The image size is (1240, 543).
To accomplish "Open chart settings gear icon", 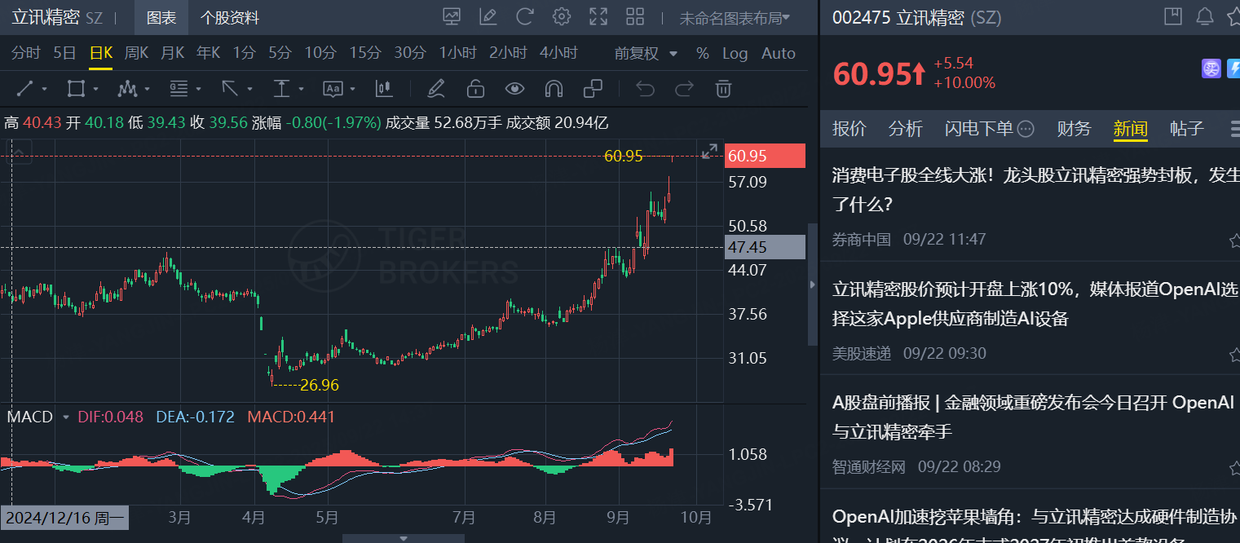I will [x=562, y=16].
